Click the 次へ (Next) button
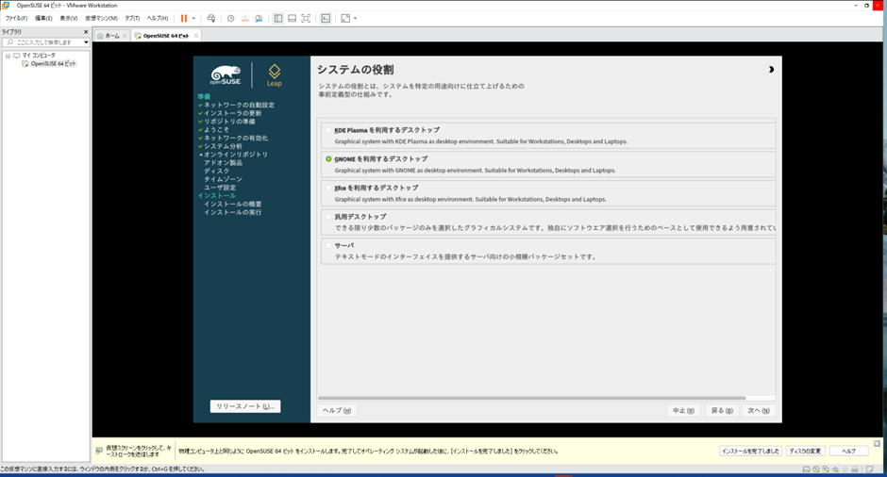 click(x=759, y=410)
